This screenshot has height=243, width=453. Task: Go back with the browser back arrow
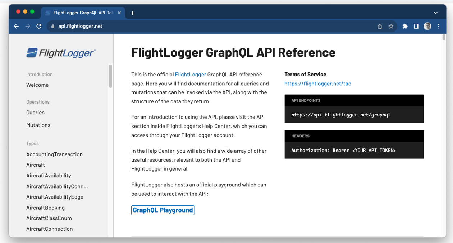pos(16,26)
